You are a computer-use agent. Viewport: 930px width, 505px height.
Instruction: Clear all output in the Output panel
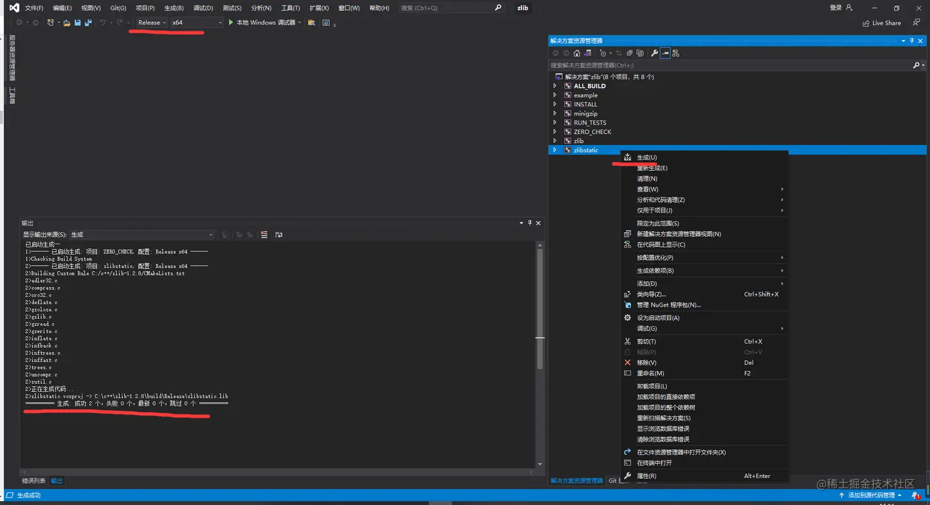pyautogui.click(x=264, y=235)
